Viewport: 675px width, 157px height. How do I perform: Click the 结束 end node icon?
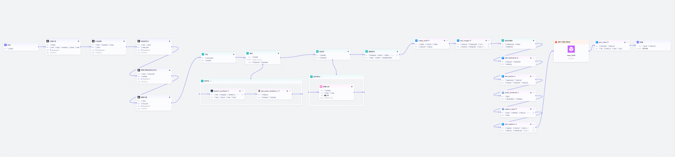pyautogui.click(x=637, y=42)
